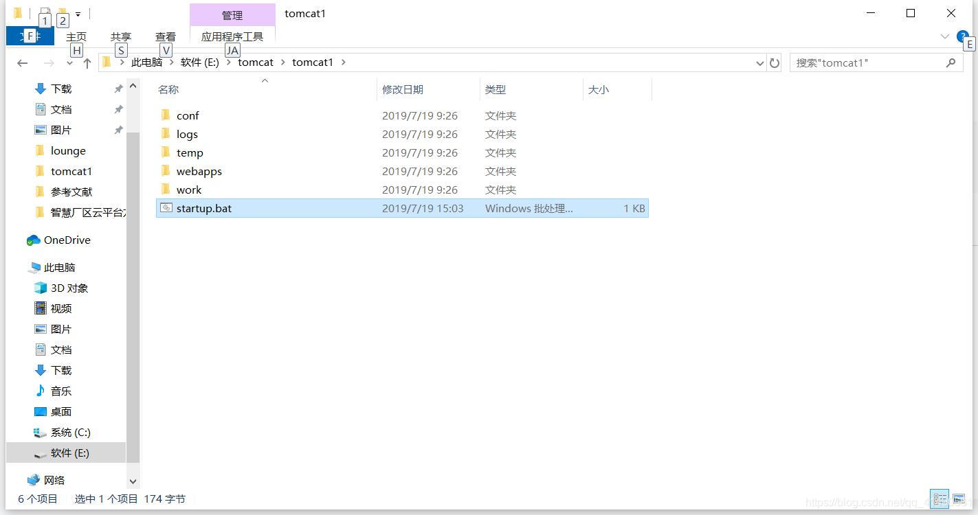Click the 2019/7/19 15:03 date of startup.bat
The image size is (978, 515).
(423, 208)
